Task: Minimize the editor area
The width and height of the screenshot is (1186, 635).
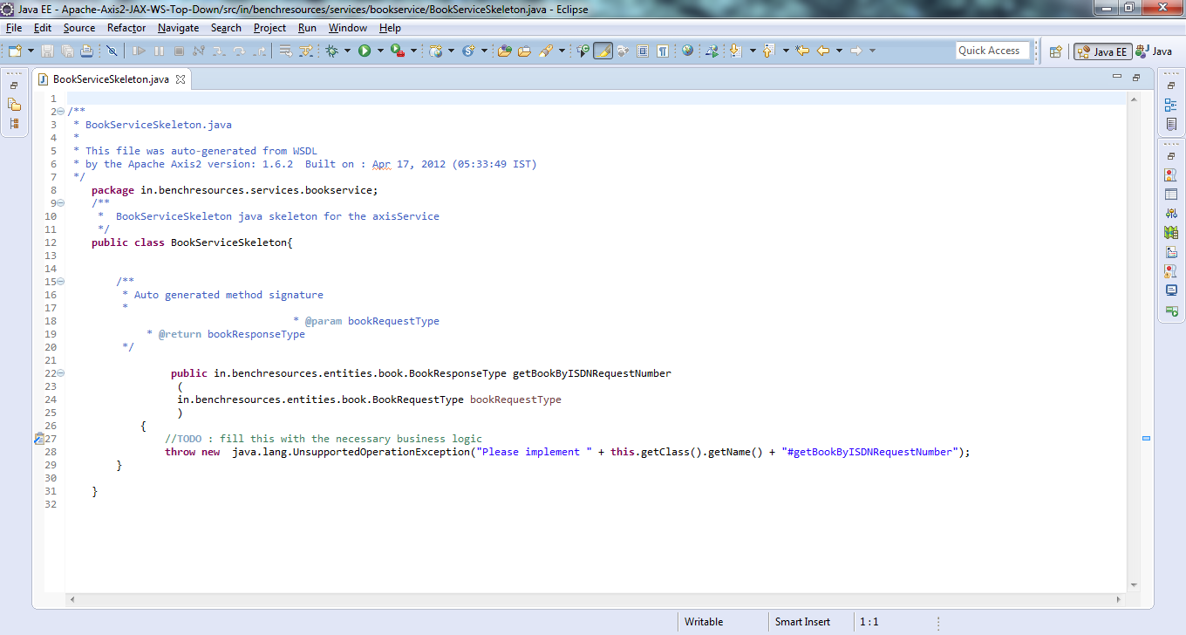Action: [1117, 77]
